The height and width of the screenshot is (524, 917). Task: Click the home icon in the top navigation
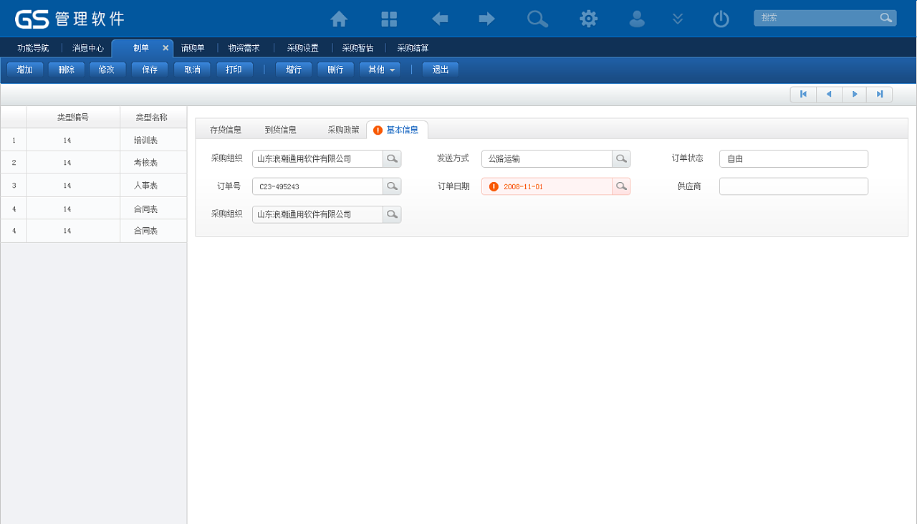point(338,19)
